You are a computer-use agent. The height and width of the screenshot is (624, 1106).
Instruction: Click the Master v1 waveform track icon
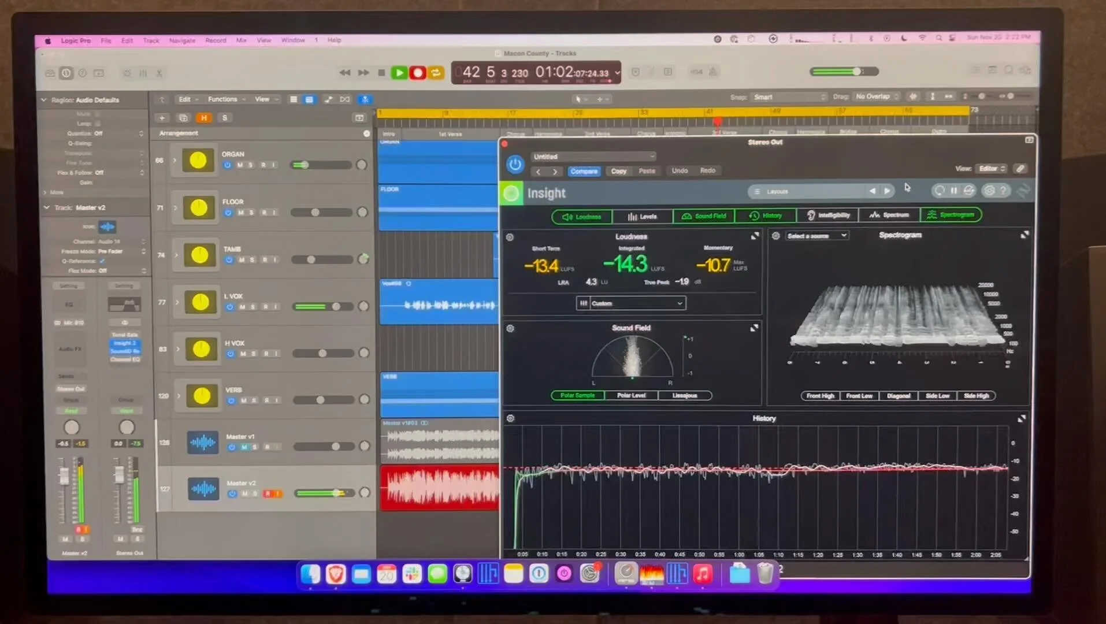pyautogui.click(x=203, y=443)
